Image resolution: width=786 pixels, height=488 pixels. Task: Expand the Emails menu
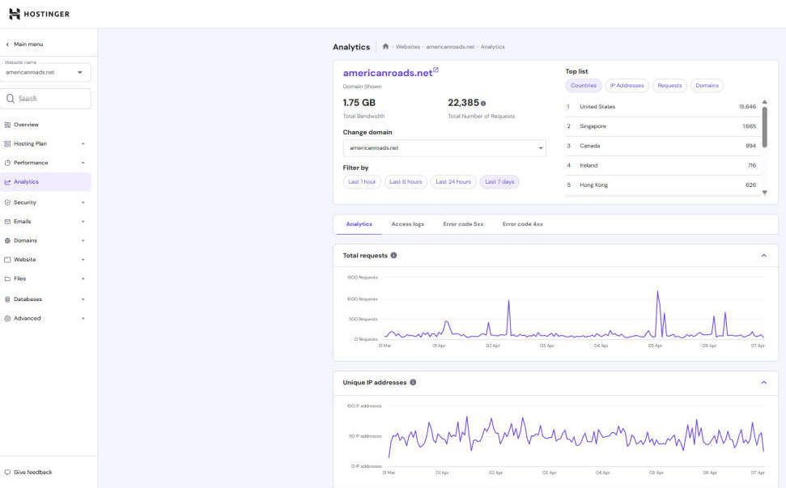(83, 222)
